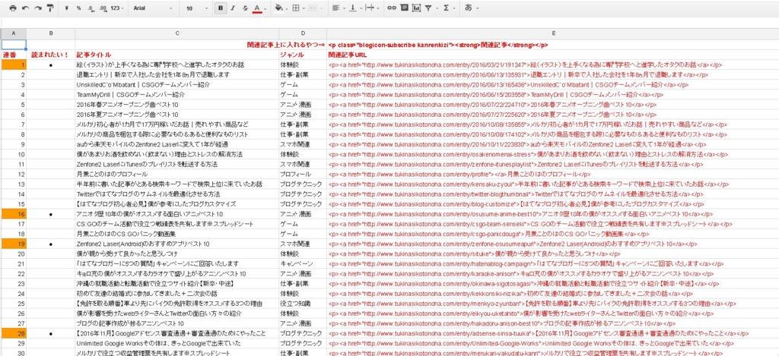Viewport: 779px width, 356px height.
Task: Open the cell borders menu
Action: (x=297, y=8)
